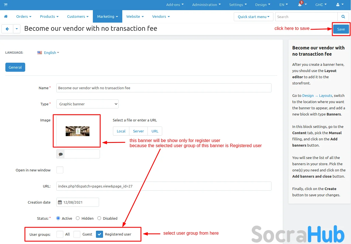Viewport: 351px width, 244px height.
Task: Open the Marketing menu
Action: (x=108, y=16)
